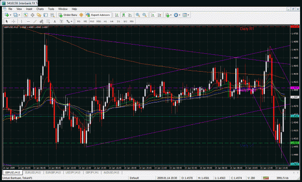The image size is (302, 182).
Task: Zoom out on the chart
Action: pyautogui.click(x=144, y=15)
